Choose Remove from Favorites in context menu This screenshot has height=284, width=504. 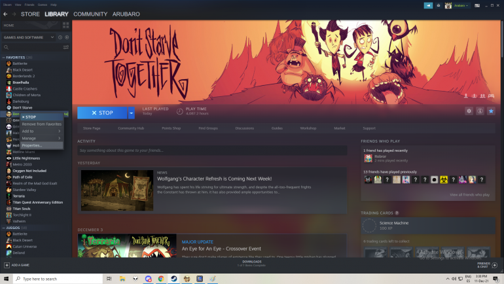pos(42,124)
